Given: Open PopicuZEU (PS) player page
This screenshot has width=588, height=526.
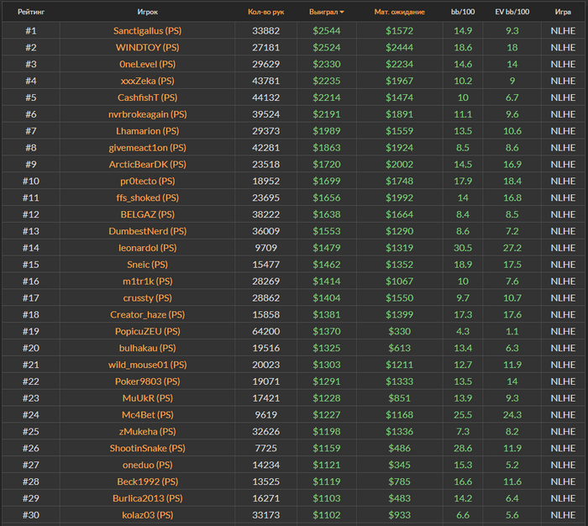Looking at the screenshot, I should [x=147, y=331].
